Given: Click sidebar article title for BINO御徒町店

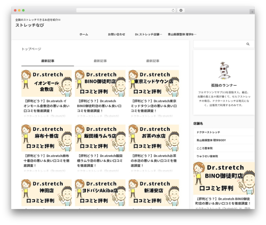Looking at the screenshot, I should [223, 201].
